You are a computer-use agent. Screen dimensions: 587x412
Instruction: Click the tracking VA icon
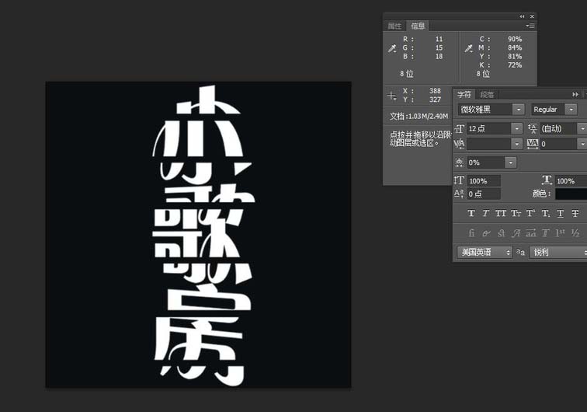pos(532,144)
